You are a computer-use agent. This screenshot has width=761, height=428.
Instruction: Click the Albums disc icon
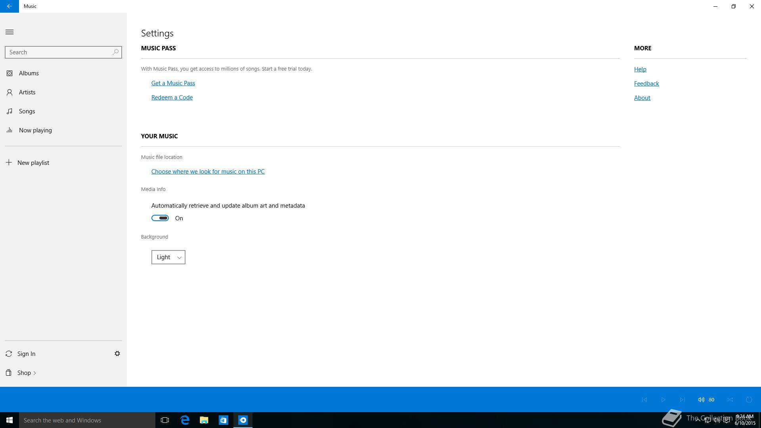coord(10,73)
